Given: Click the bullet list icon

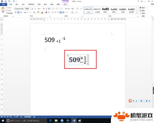Looking at the screenshot, I should coord(53,9).
